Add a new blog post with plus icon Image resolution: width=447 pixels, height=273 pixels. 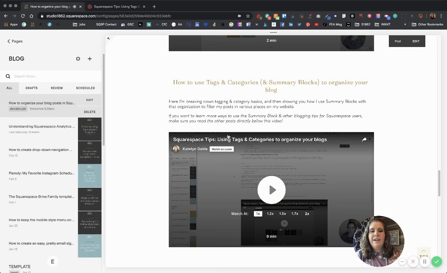pos(90,58)
